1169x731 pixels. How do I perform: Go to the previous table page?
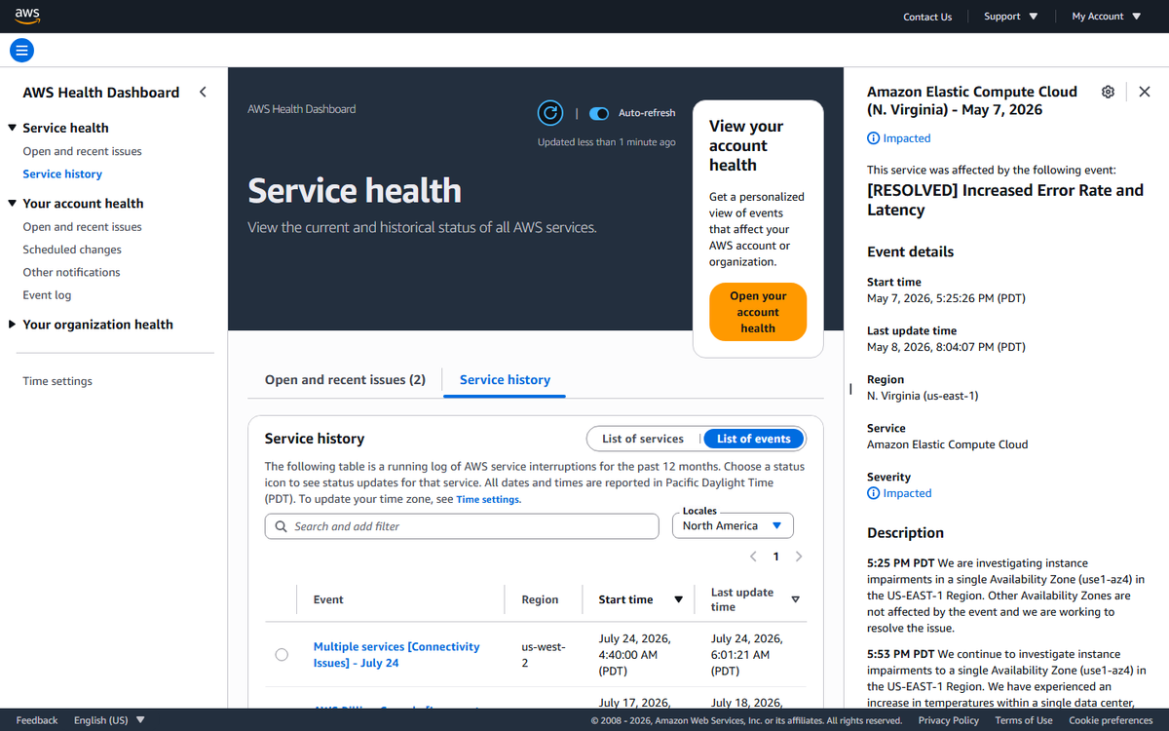pyautogui.click(x=753, y=557)
